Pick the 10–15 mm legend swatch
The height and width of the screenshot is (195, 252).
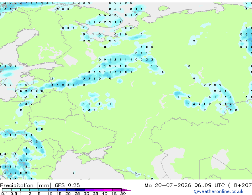(53, 190)
